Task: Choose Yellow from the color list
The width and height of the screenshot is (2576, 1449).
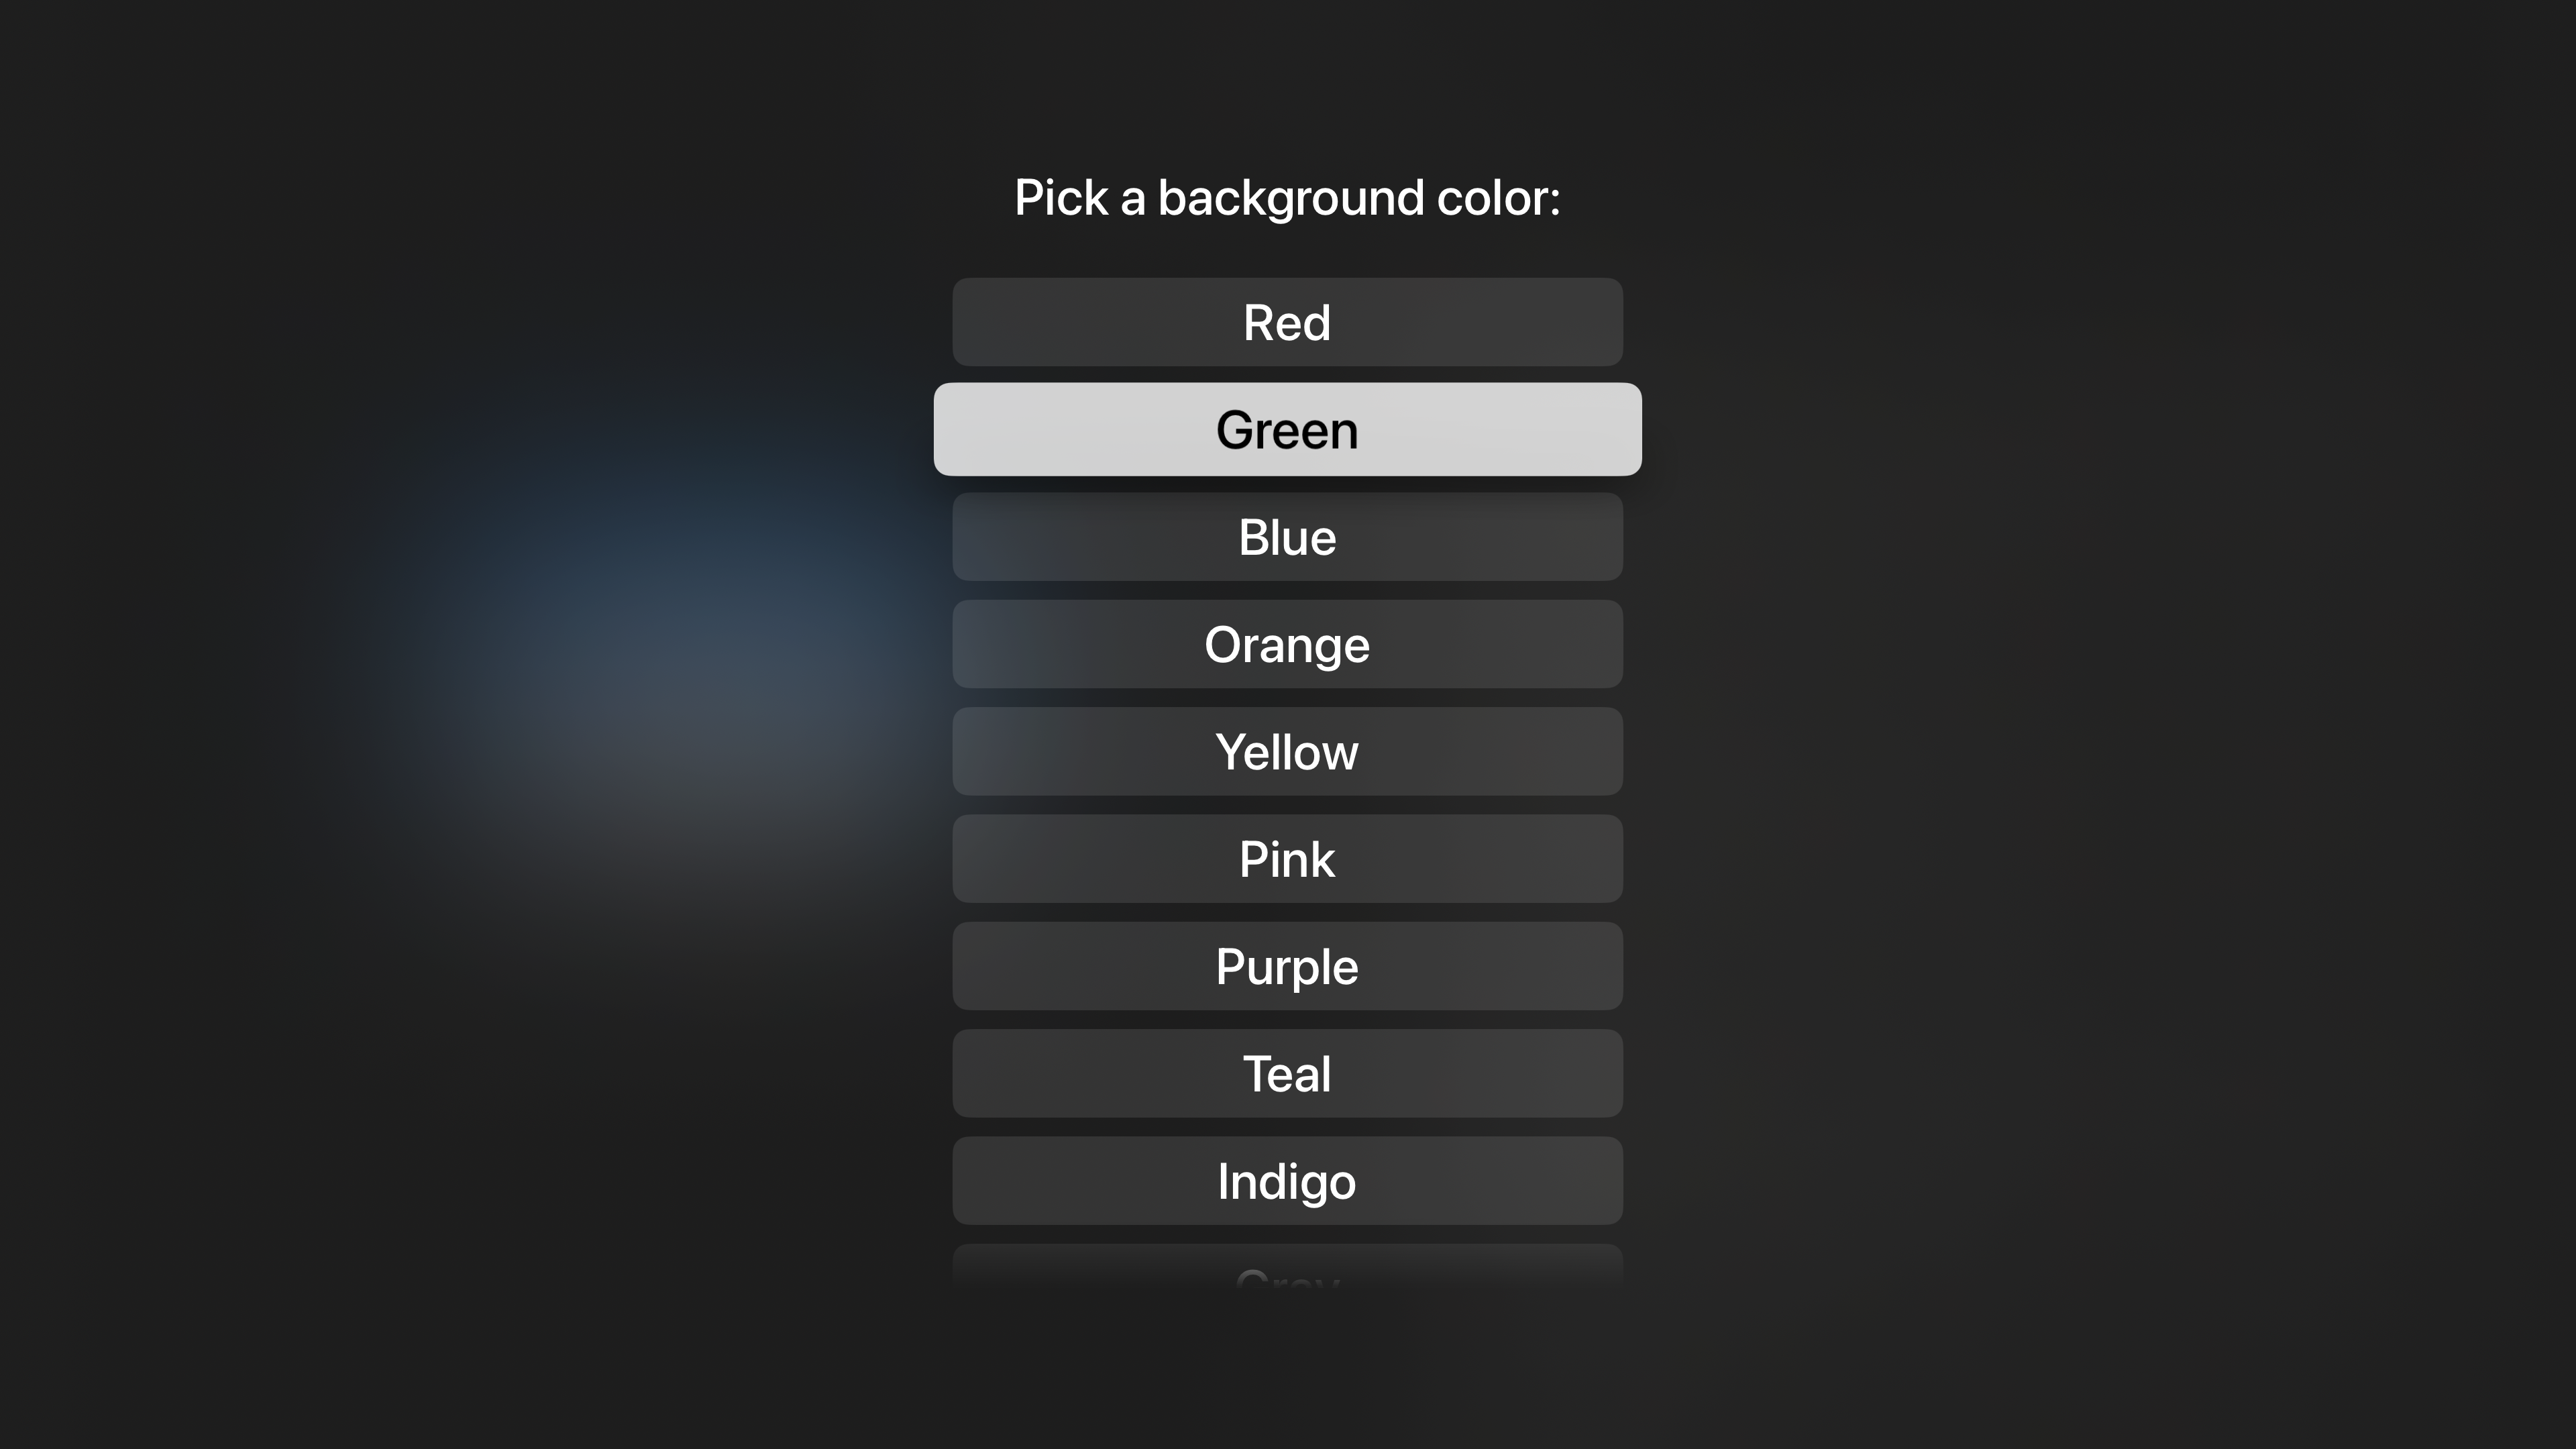Action: [1287, 751]
